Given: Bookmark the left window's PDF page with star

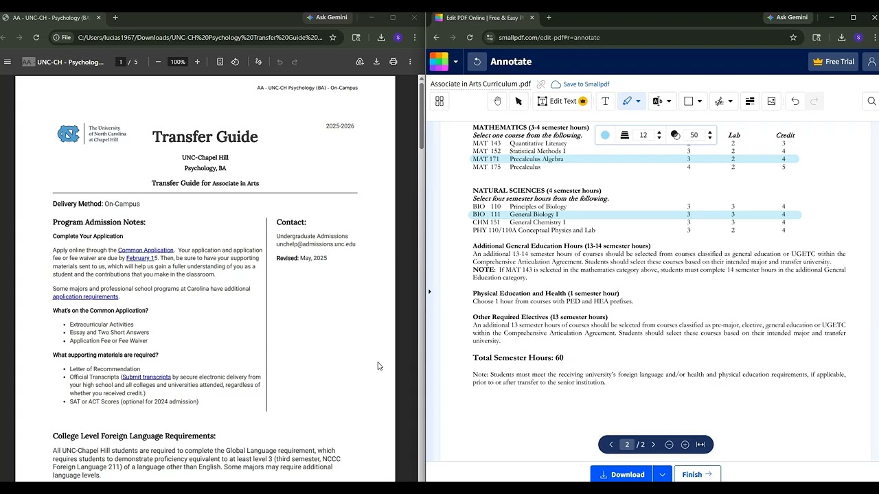Looking at the screenshot, I should click(333, 38).
